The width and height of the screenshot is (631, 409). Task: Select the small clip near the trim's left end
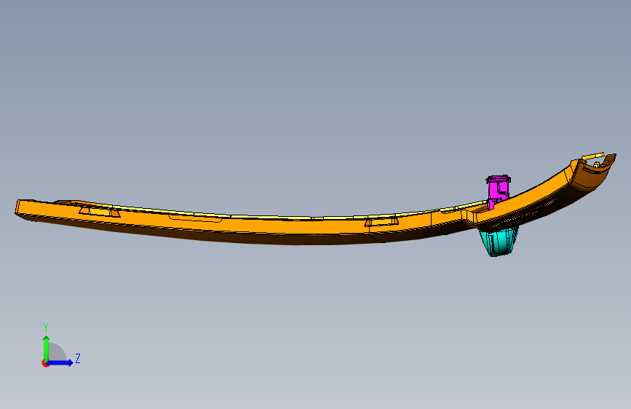tap(100, 211)
